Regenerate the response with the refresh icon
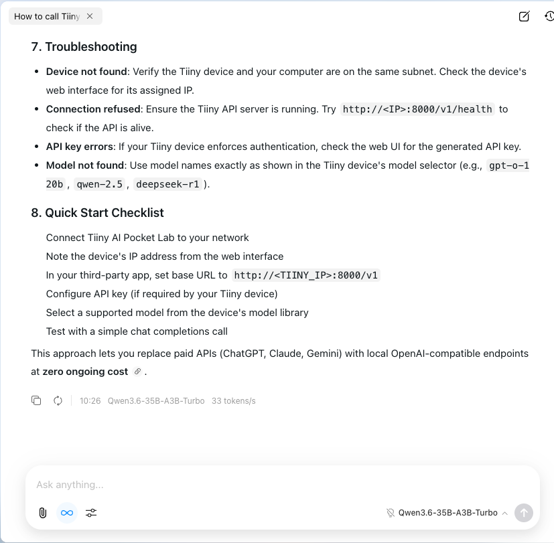The width and height of the screenshot is (554, 543). click(x=58, y=400)
